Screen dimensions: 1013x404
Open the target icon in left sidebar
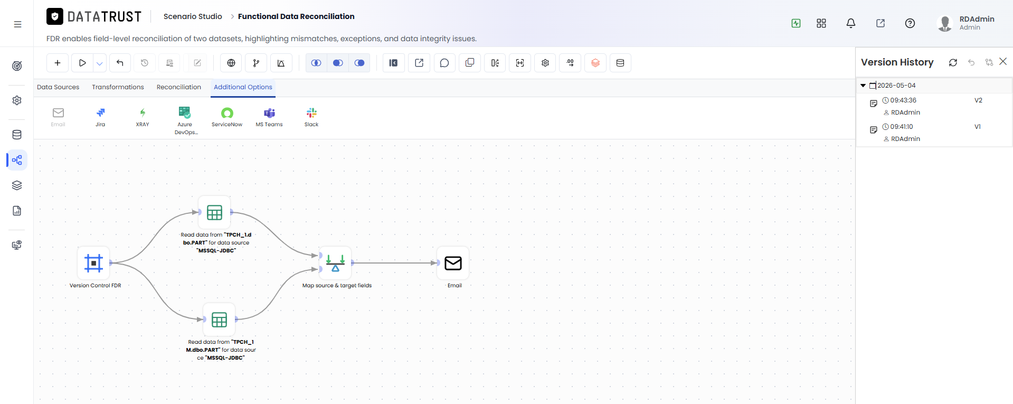17,66
